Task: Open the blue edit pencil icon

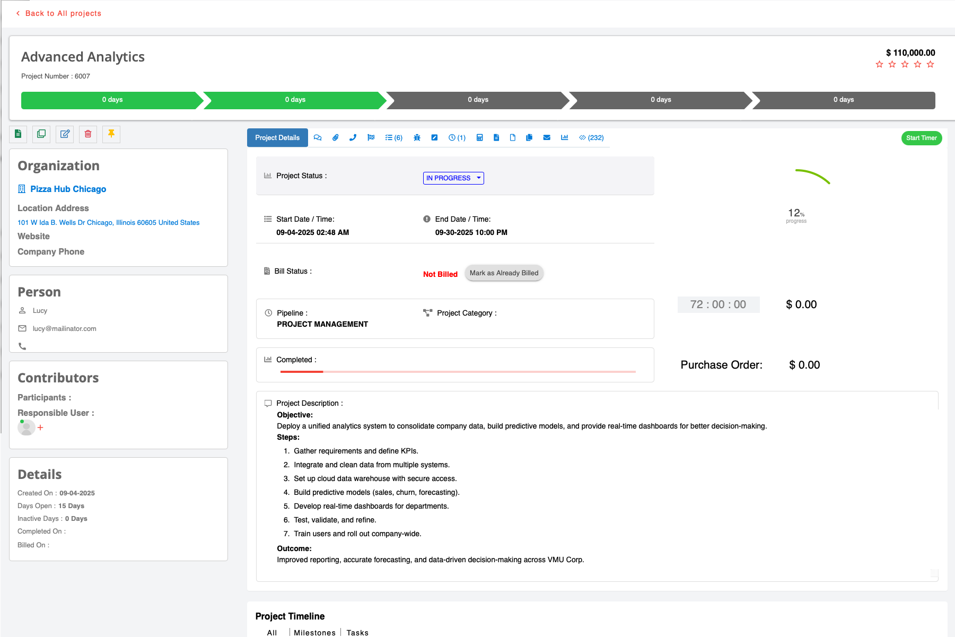Action: (65, 134)
